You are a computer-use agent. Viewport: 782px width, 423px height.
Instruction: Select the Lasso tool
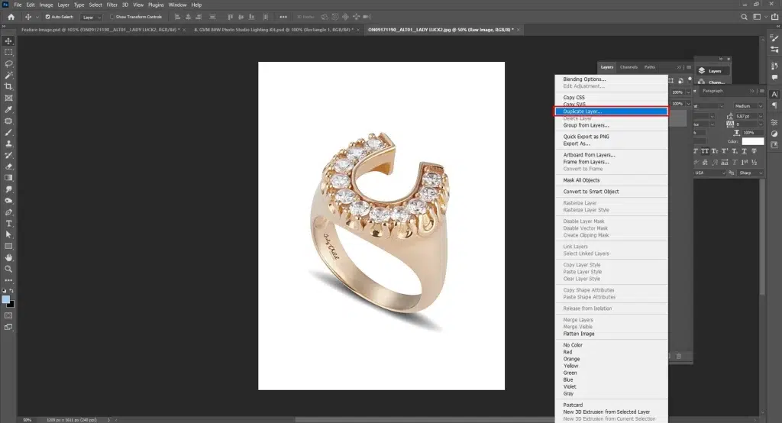click(9, 64)
